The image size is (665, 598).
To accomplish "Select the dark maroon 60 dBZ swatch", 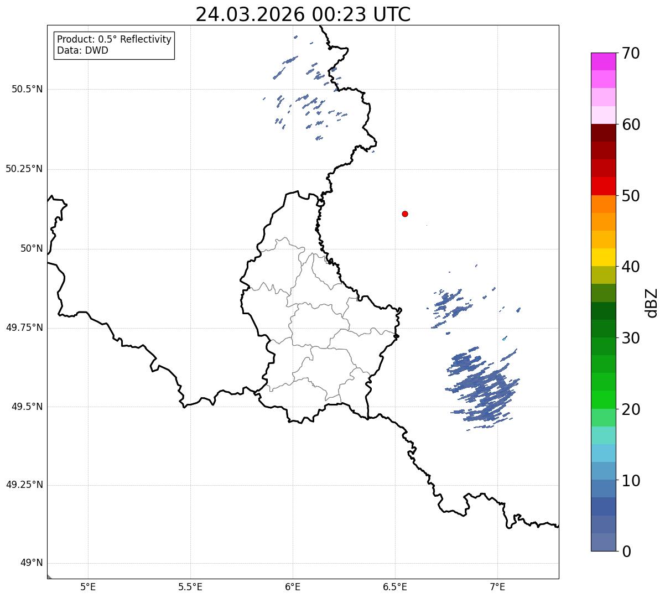I will point(603,133).
